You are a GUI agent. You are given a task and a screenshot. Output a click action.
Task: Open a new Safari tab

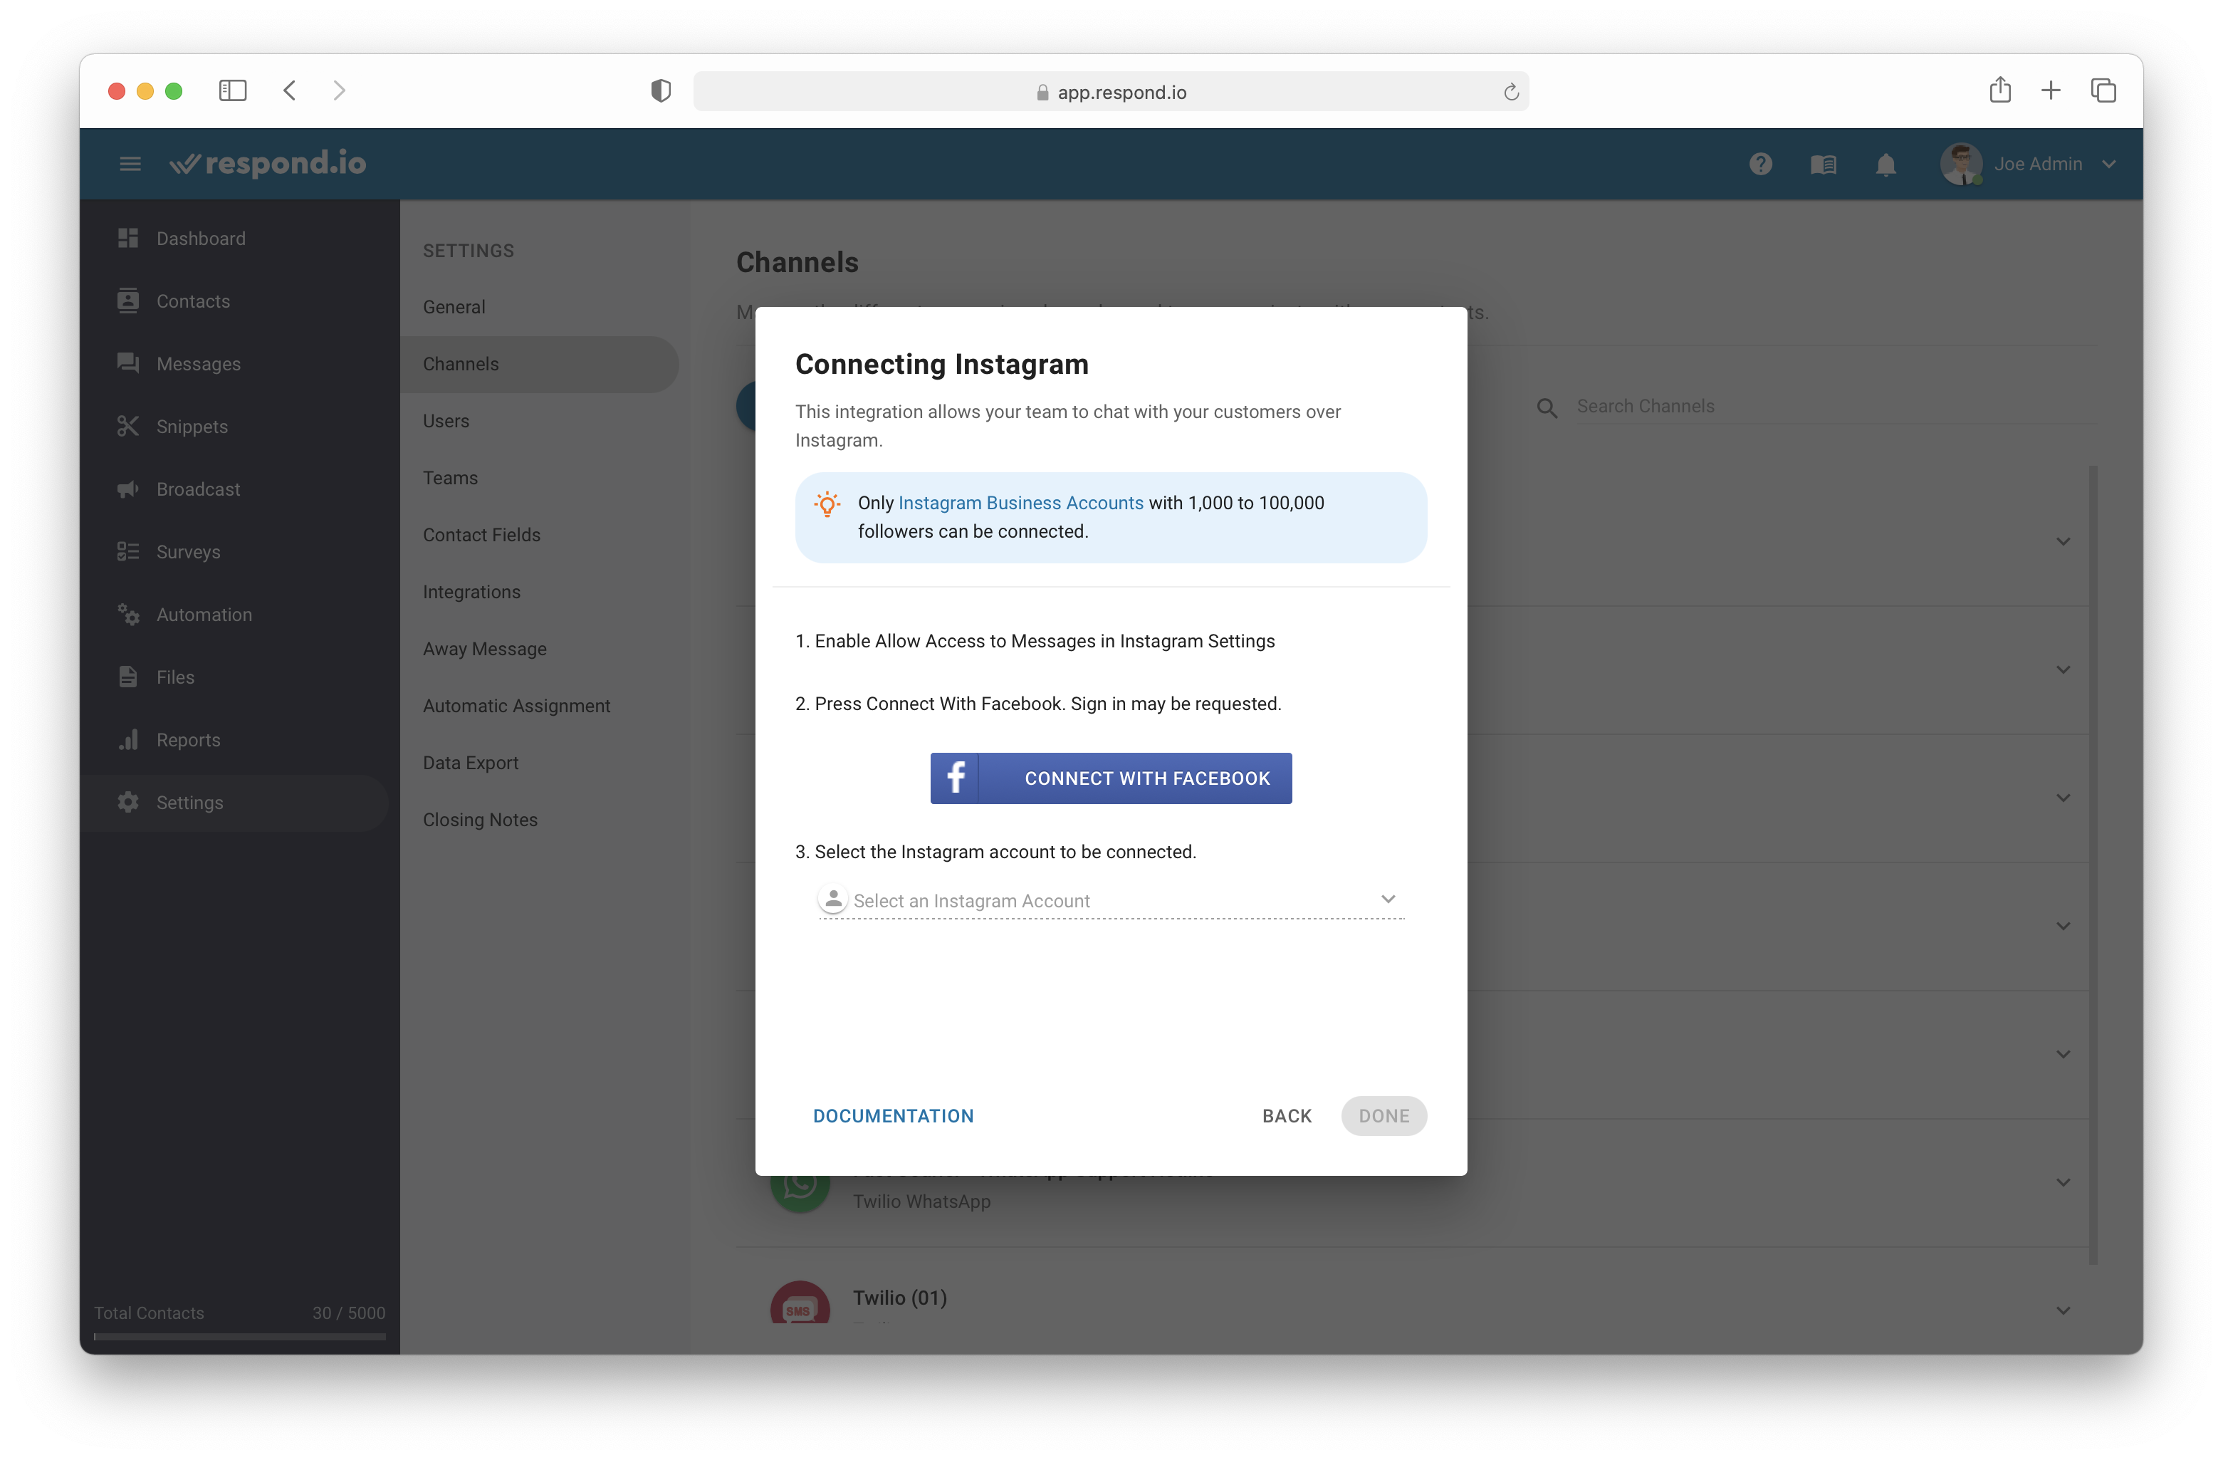click(x=2050, y=90)
